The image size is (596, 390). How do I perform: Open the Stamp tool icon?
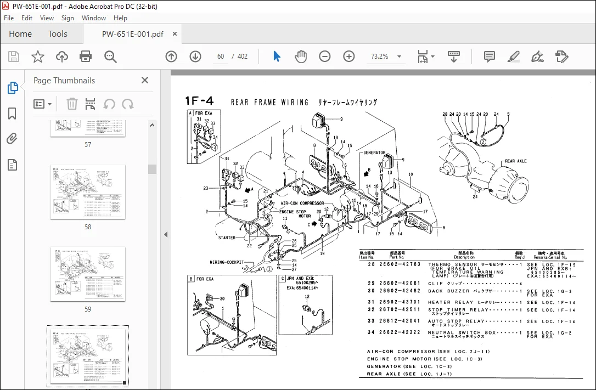click(561, 56)
